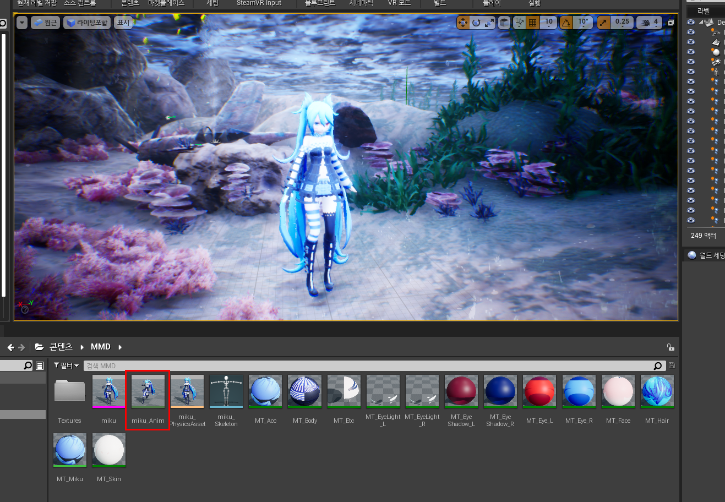Open viewport options dropdown arrow
Viewport: 725px width, 502px height.
pyautogui.click(x=21, y=23)
